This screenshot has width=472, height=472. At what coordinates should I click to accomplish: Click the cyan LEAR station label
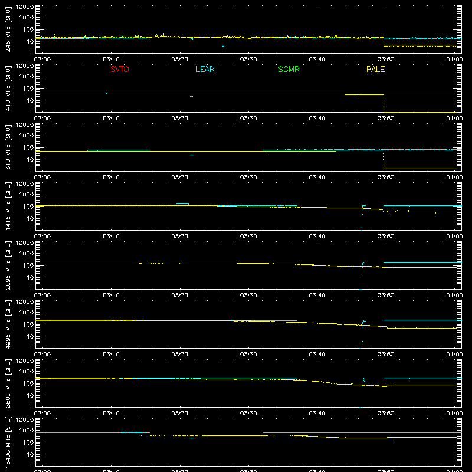(205, 69)
